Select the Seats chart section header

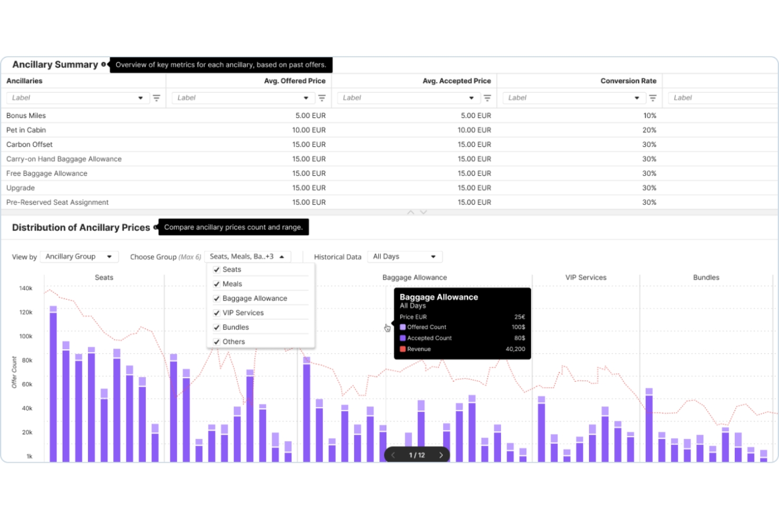[x=103, y=278]
